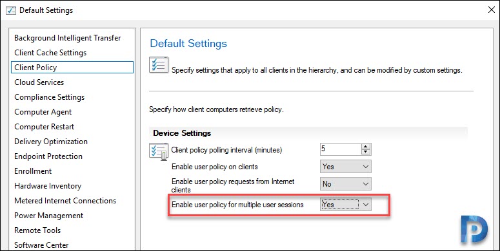
Task: Open Enable user policy on clients dropdown
Action: point(346,167)
